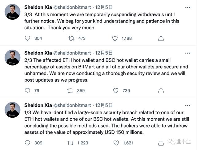This screenshot has width=197, height=150.
Task: Share the 2/3 hot wallet tweet
Action: pyautogui.click(x=161, y=91)
